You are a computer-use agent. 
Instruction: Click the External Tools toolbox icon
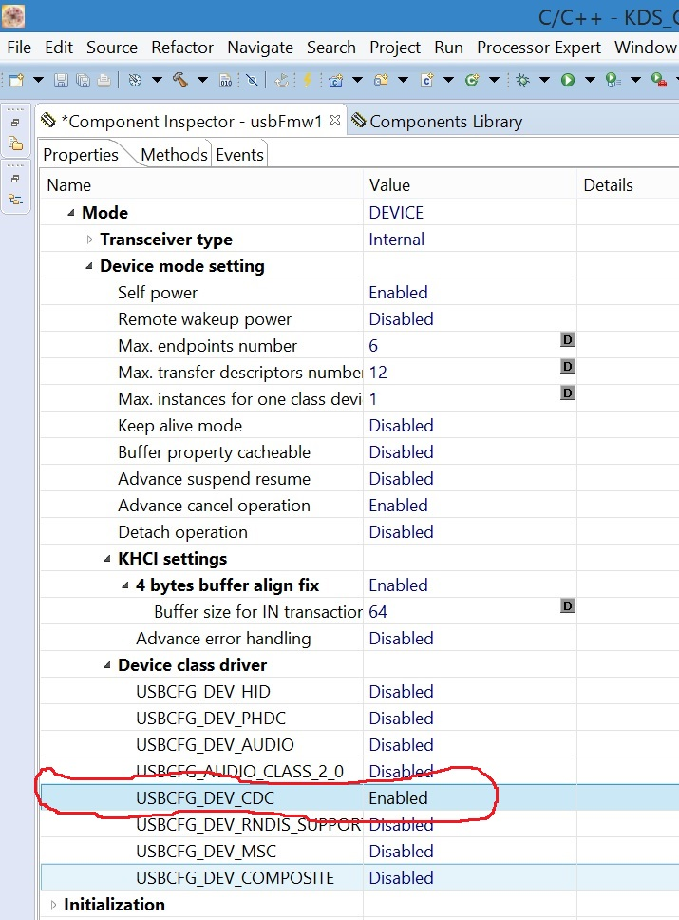point(658,80)
